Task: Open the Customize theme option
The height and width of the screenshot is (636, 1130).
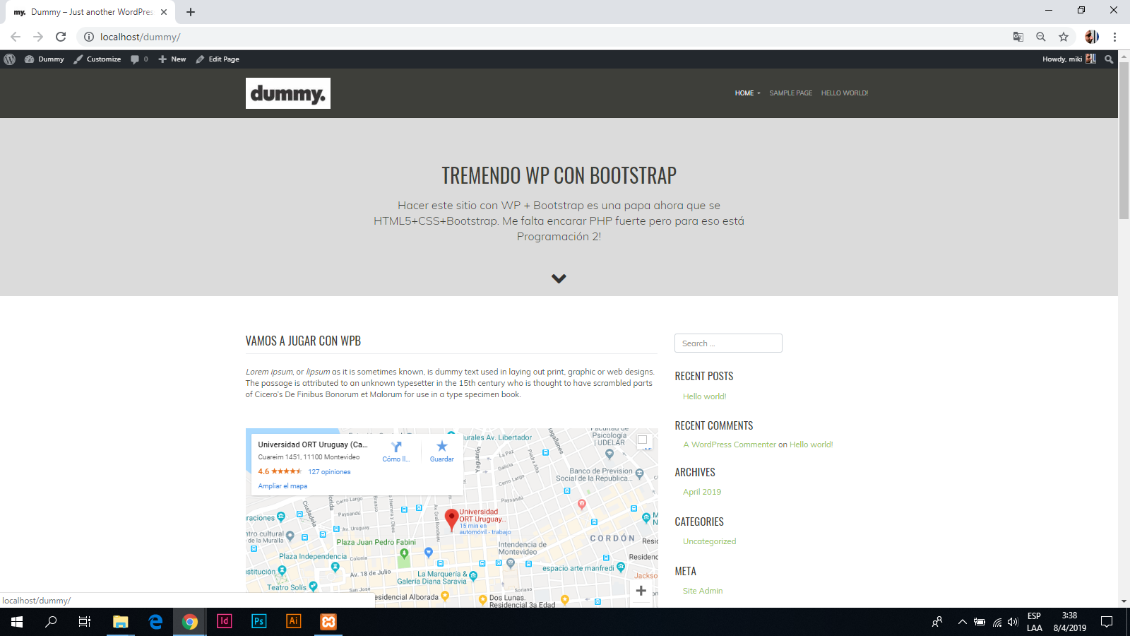Action: [97, 59]
